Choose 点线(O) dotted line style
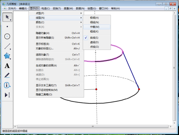 97,47
